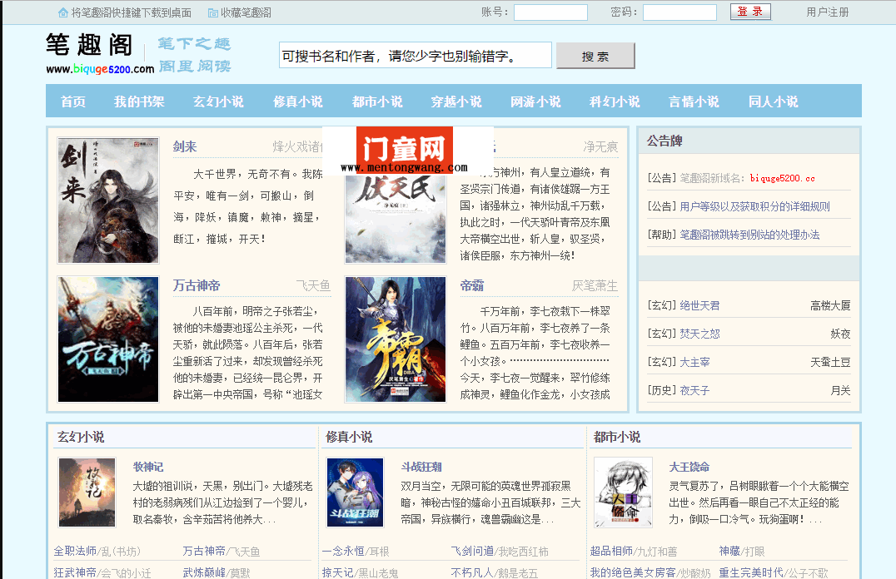
Task: Click author name 飞天鱼 beside featured 万古神帝
Action: pos(313,285)
